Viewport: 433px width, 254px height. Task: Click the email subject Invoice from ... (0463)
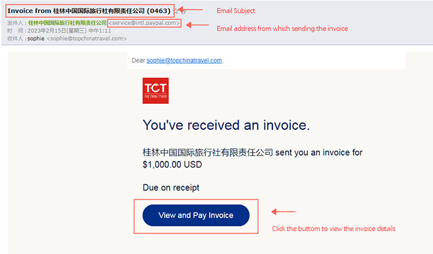click(89, 11)
